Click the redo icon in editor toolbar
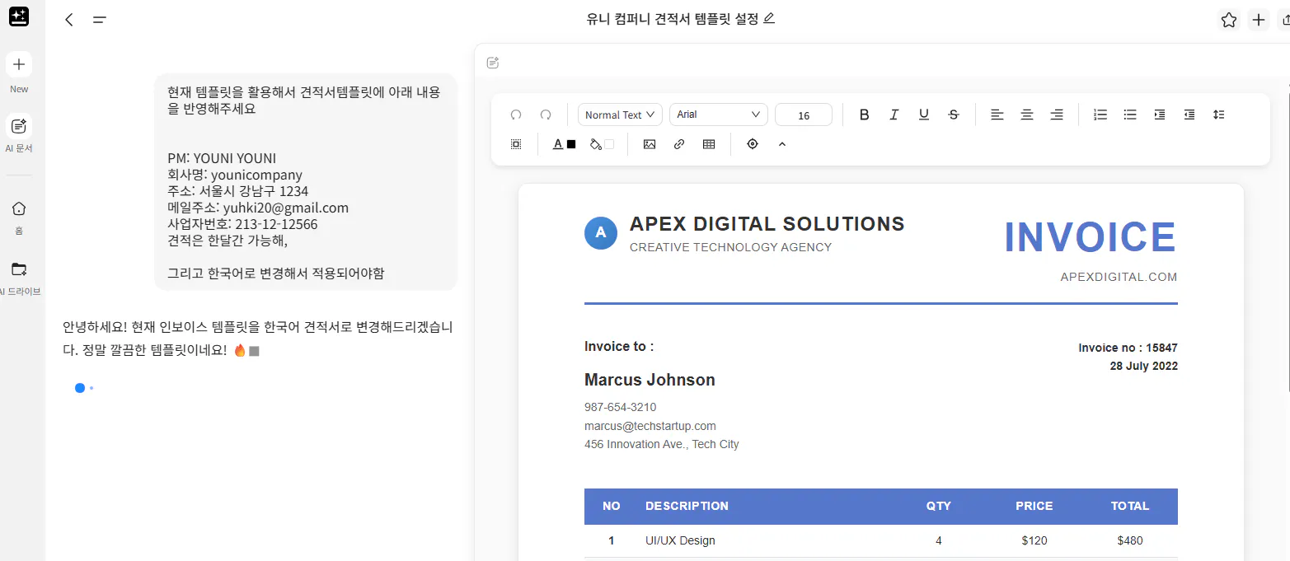1290x561 pixels. [x=546, y=115]
